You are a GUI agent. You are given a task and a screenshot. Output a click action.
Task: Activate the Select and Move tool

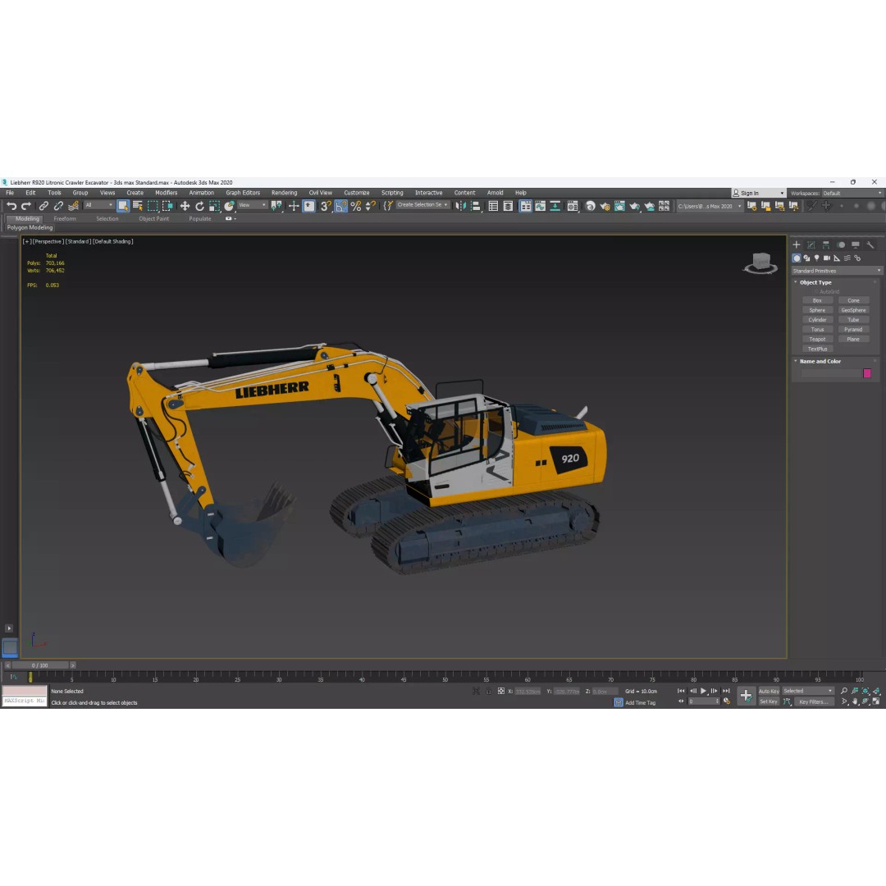(x=185, y=206)
